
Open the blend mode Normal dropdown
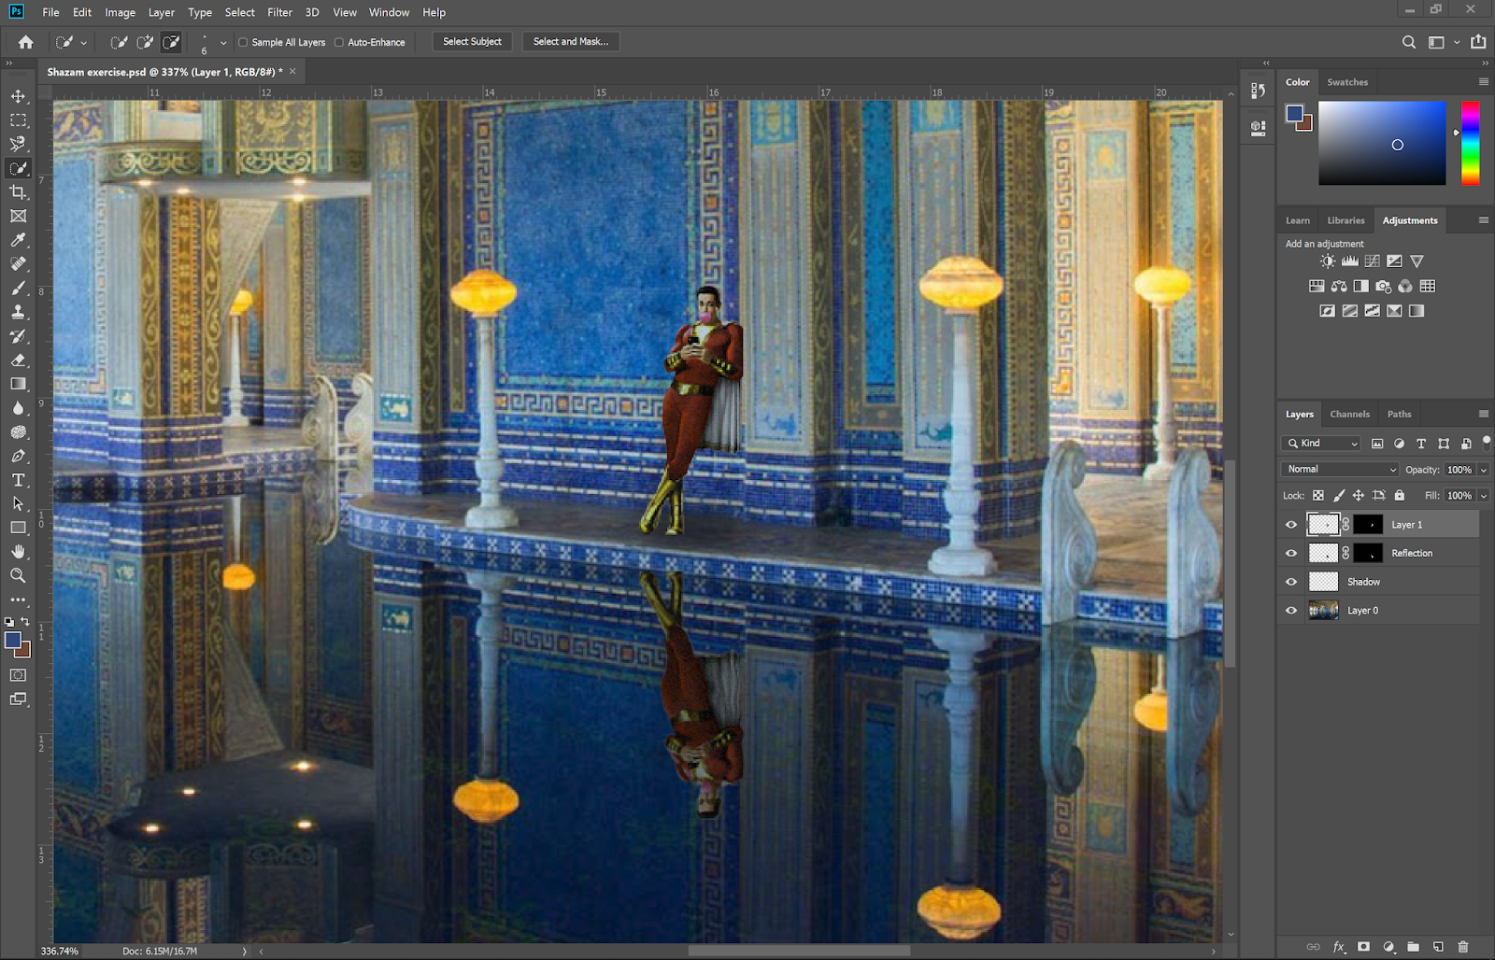(x=1340, y=470)
